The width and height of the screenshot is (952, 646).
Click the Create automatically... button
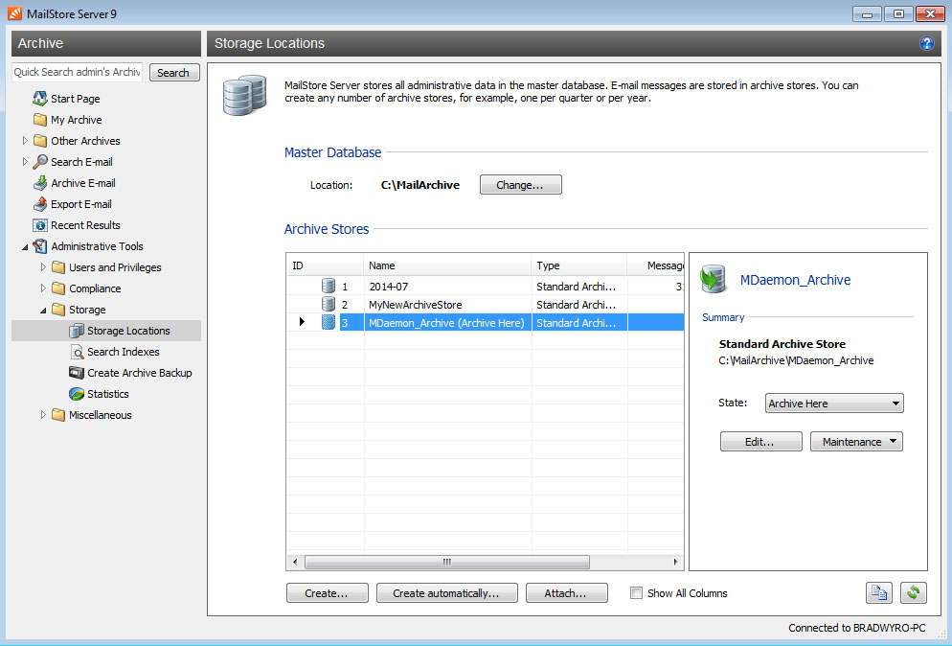pos(446,593)
